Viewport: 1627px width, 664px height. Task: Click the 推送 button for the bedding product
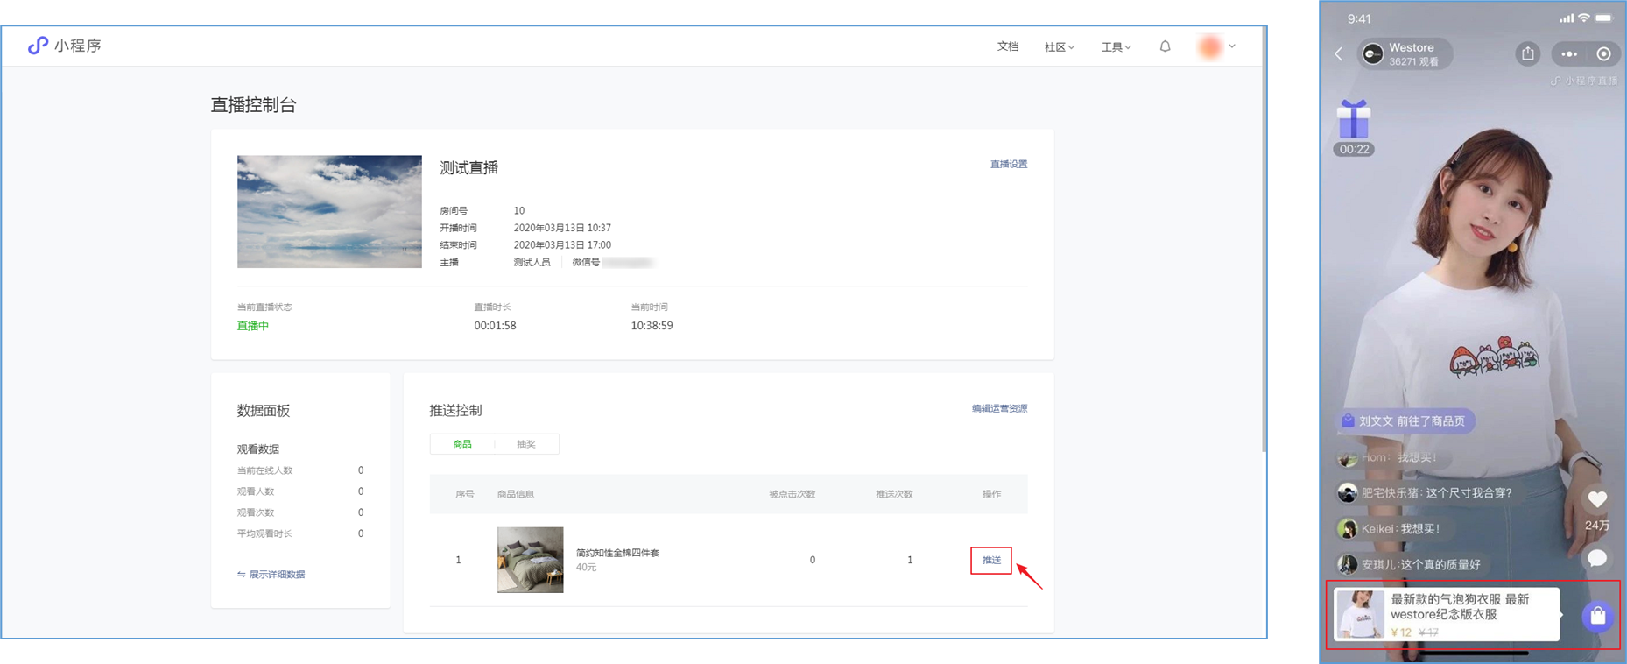coord(991,561)
